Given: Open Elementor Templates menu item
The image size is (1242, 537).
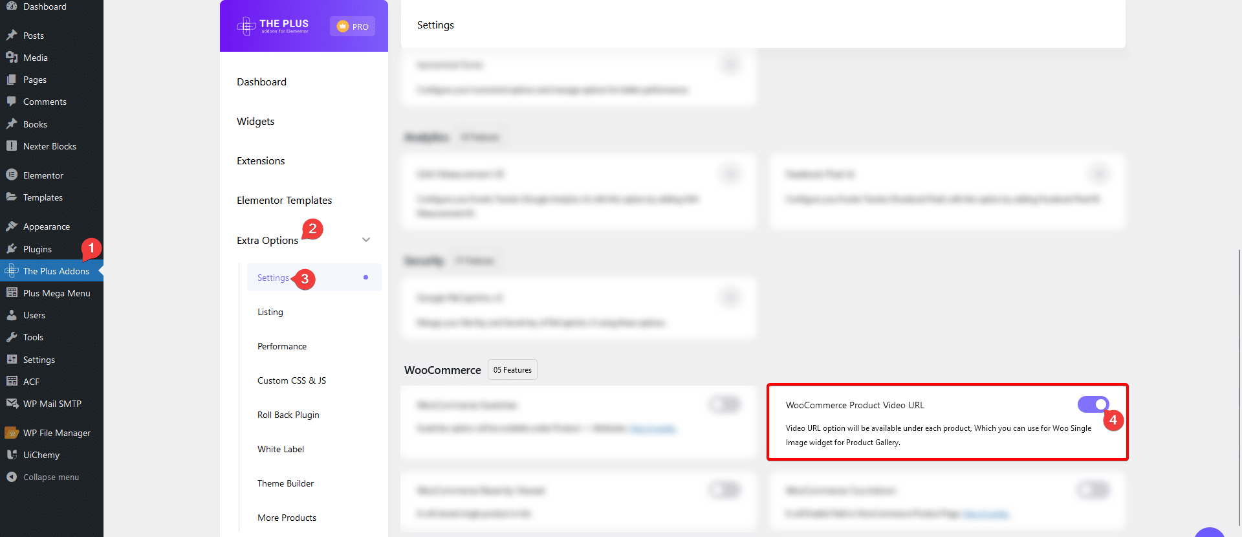Looking at the screenshot, I should pyautogui.click(x=284, y=200).
